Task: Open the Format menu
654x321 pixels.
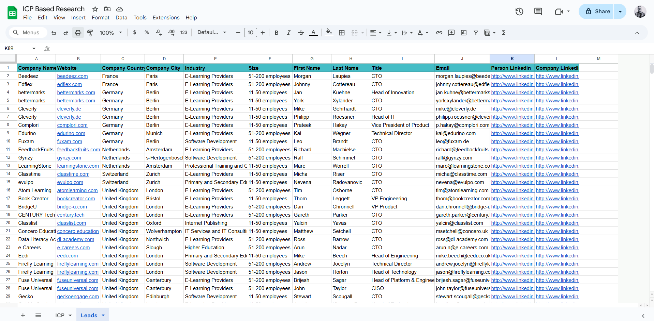Action: pyautogui.click(x=101, y=17)
